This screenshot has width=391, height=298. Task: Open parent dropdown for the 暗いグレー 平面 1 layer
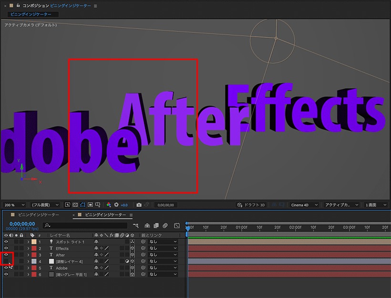click(163, 274)
